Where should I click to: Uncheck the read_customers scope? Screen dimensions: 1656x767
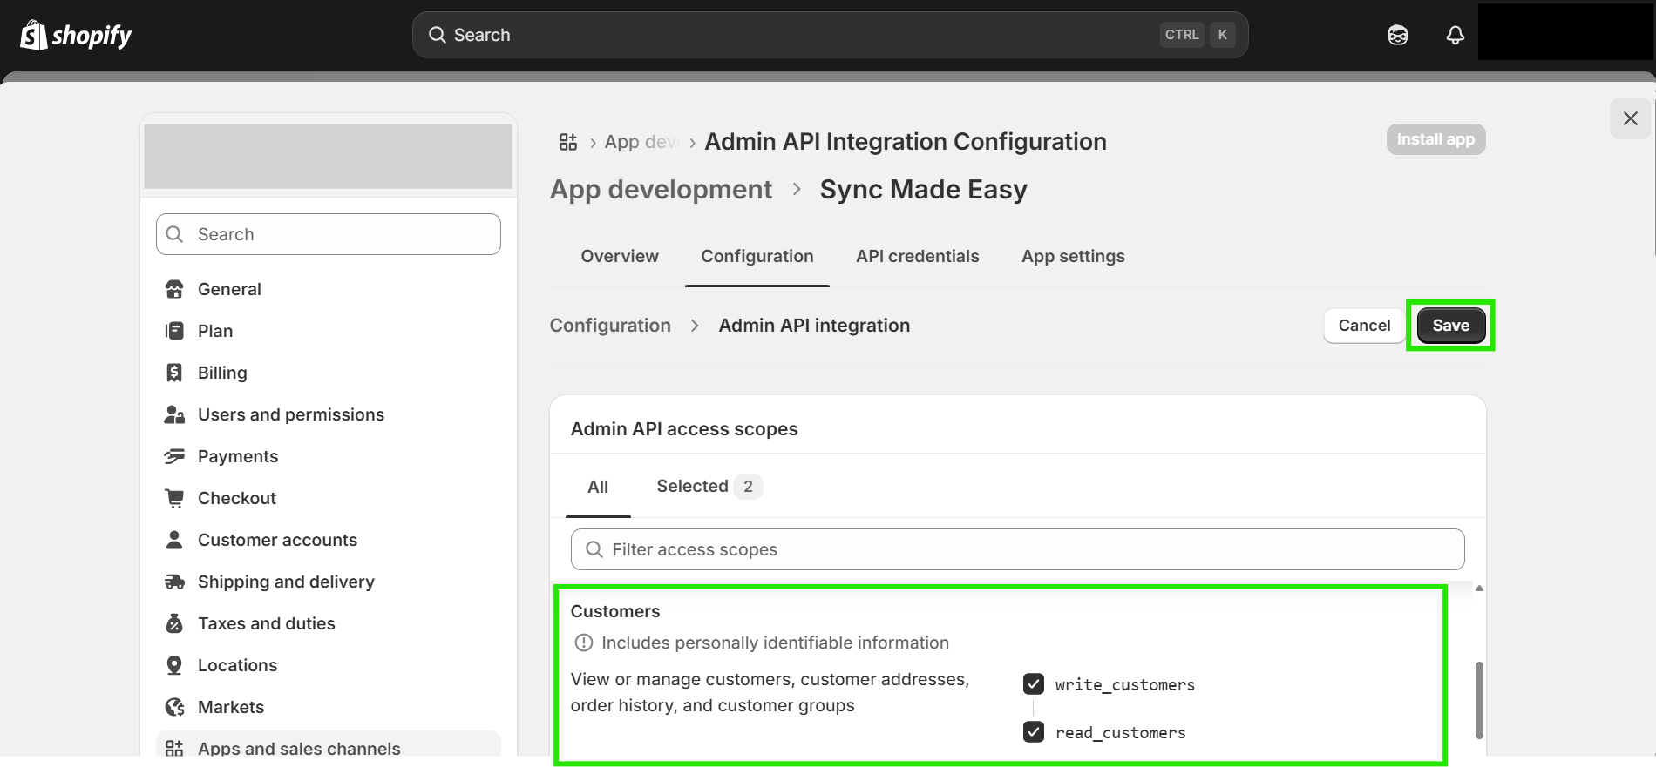(x=1034, y=732)
